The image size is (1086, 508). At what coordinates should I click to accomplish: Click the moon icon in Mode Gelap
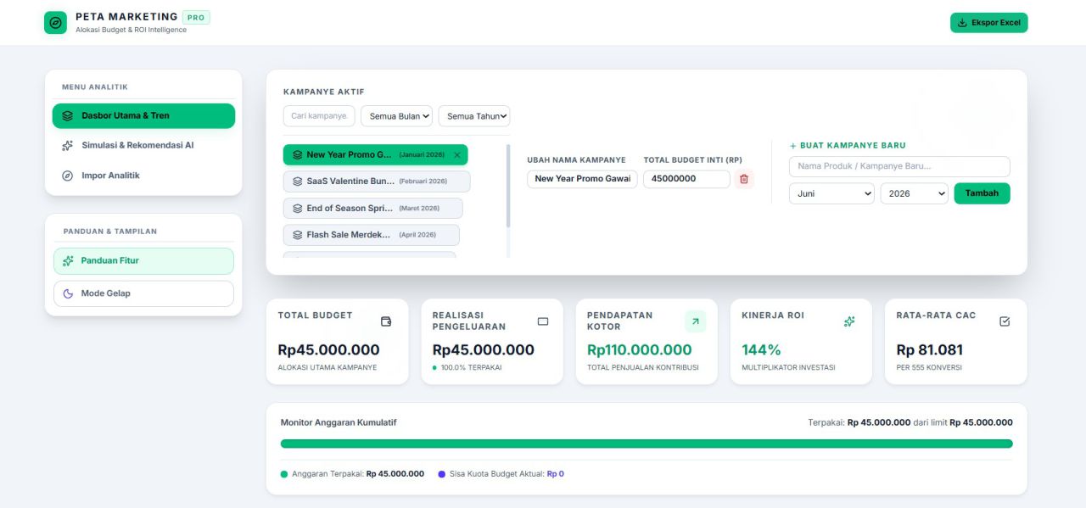(69, 293)
